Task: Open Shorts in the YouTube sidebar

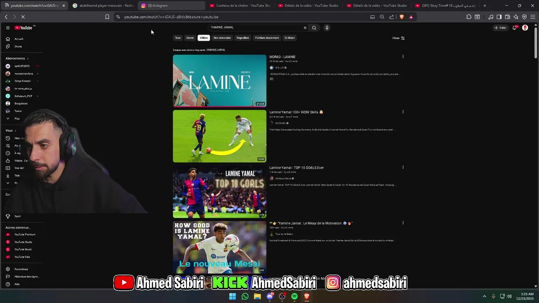Action: (18, 46)
